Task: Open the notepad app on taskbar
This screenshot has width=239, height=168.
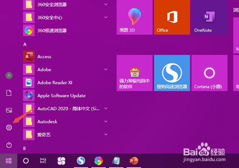Action: tap(116, 161)
